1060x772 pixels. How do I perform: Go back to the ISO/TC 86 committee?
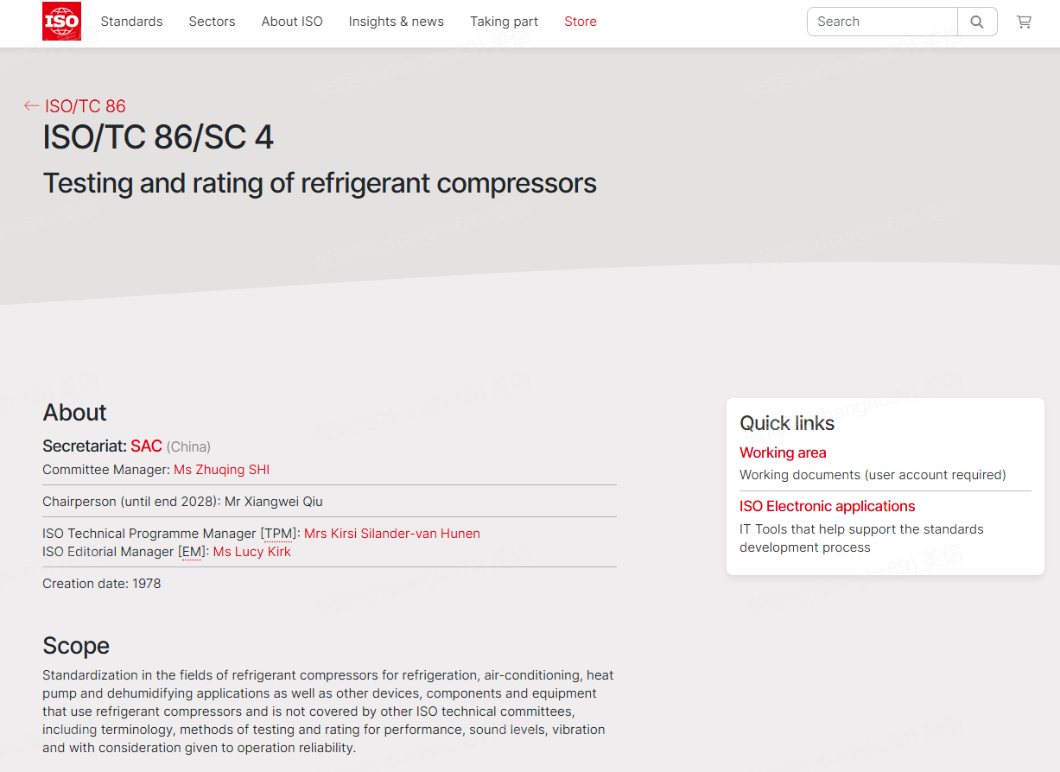(x=86, y=106)
